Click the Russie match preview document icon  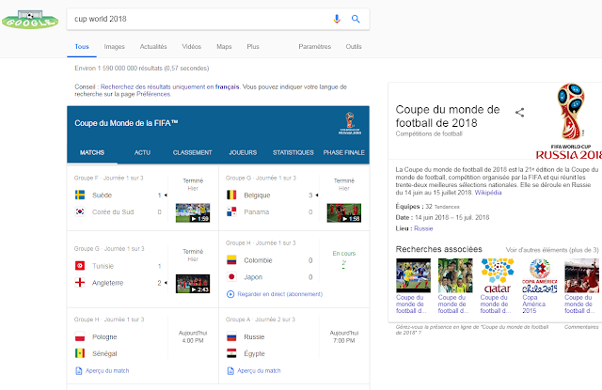(230, 371)
